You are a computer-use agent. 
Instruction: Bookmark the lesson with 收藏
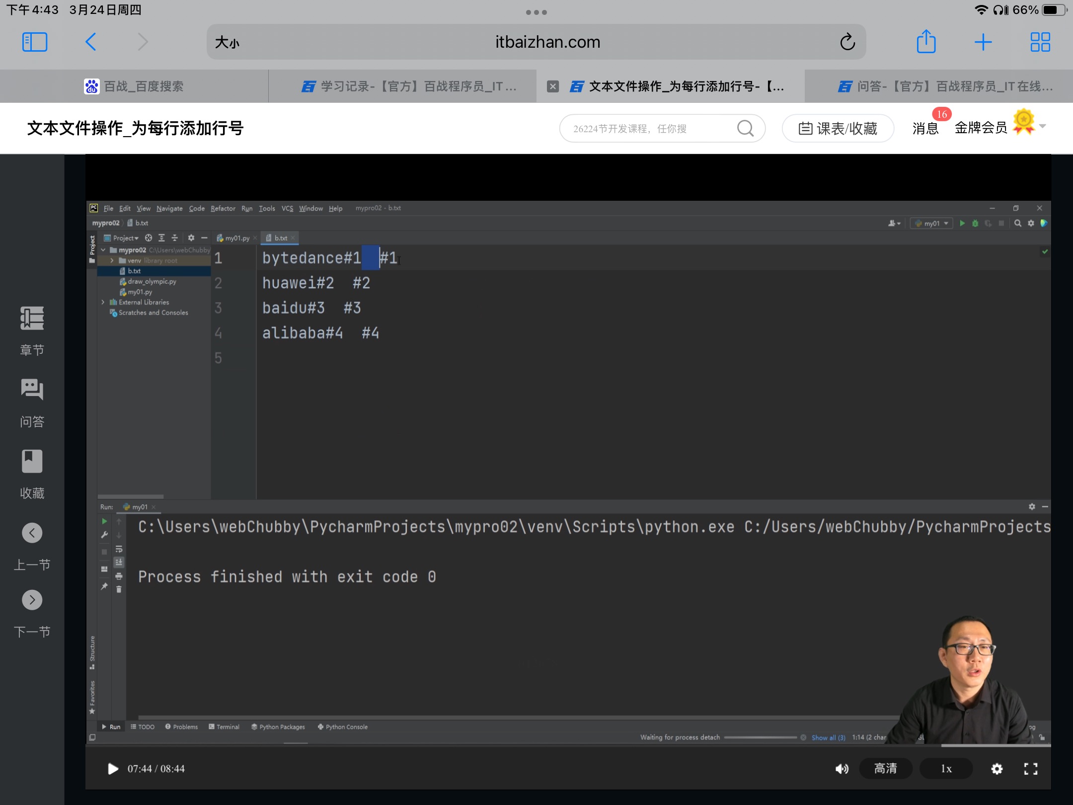(32, 474)
